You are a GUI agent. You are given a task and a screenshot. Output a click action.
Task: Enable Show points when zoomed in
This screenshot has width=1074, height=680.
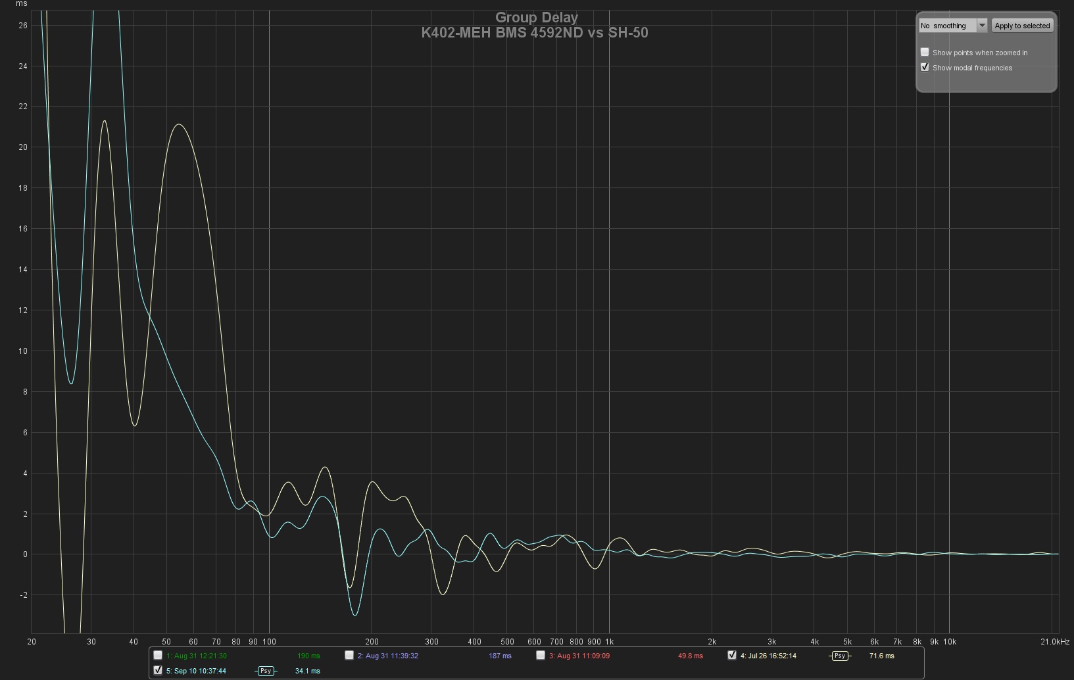coord(925,52)
